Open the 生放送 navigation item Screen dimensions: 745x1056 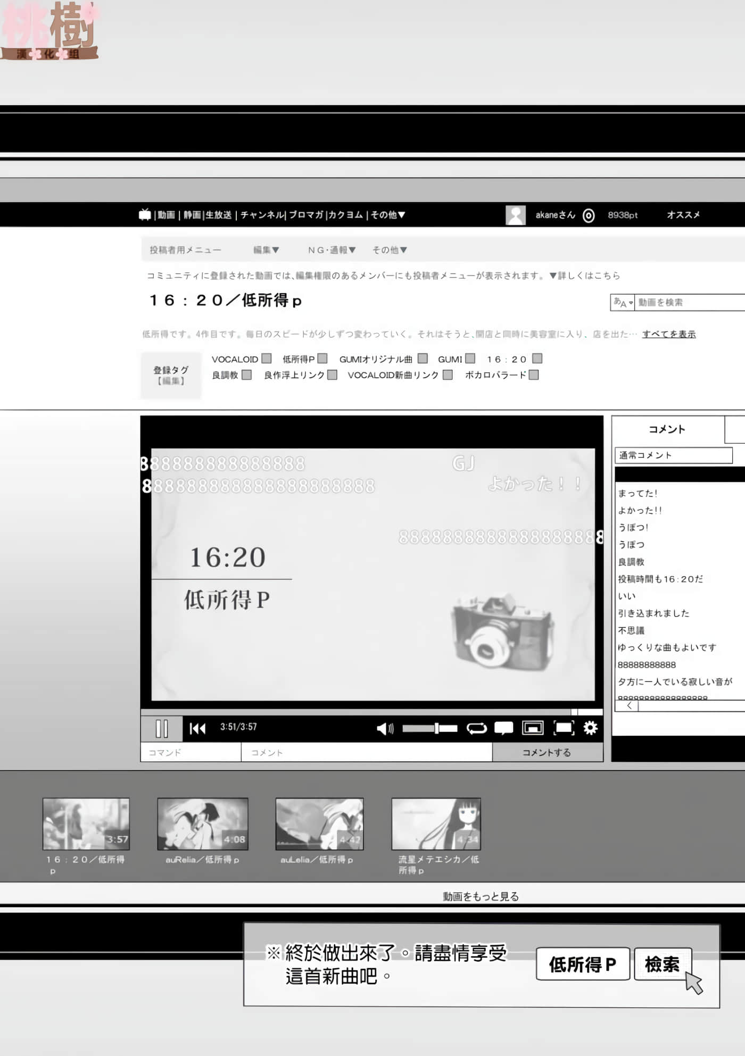[218, 215]
